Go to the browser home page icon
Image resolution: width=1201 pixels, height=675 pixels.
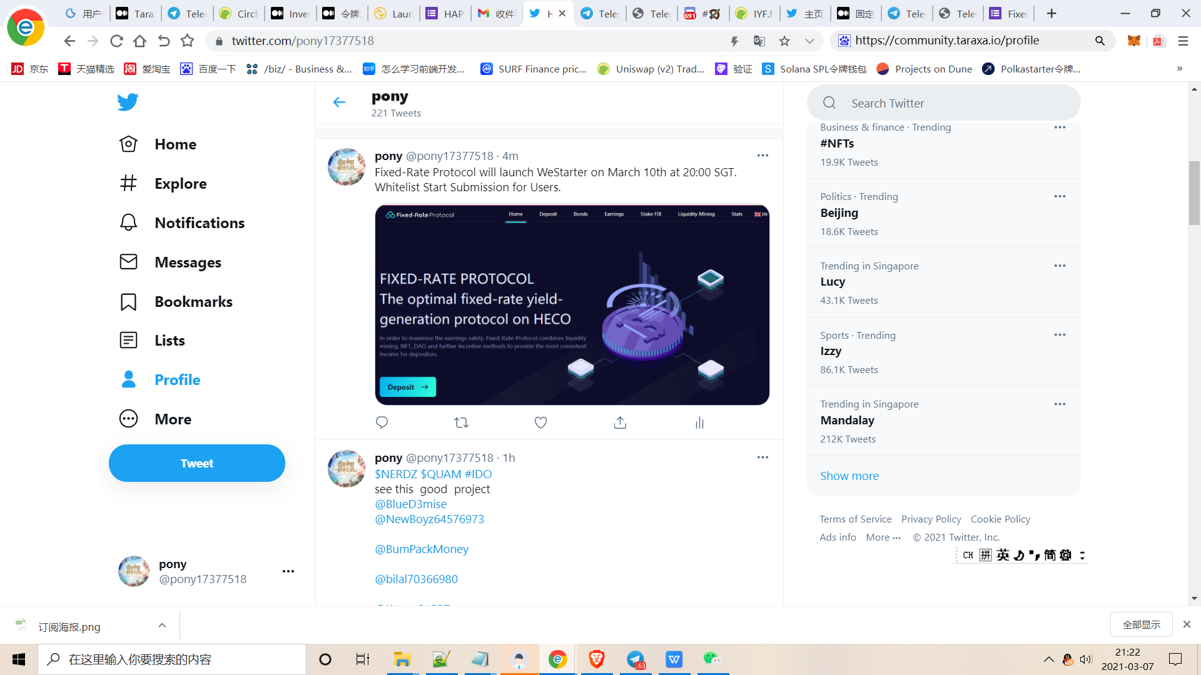point(140,41)
